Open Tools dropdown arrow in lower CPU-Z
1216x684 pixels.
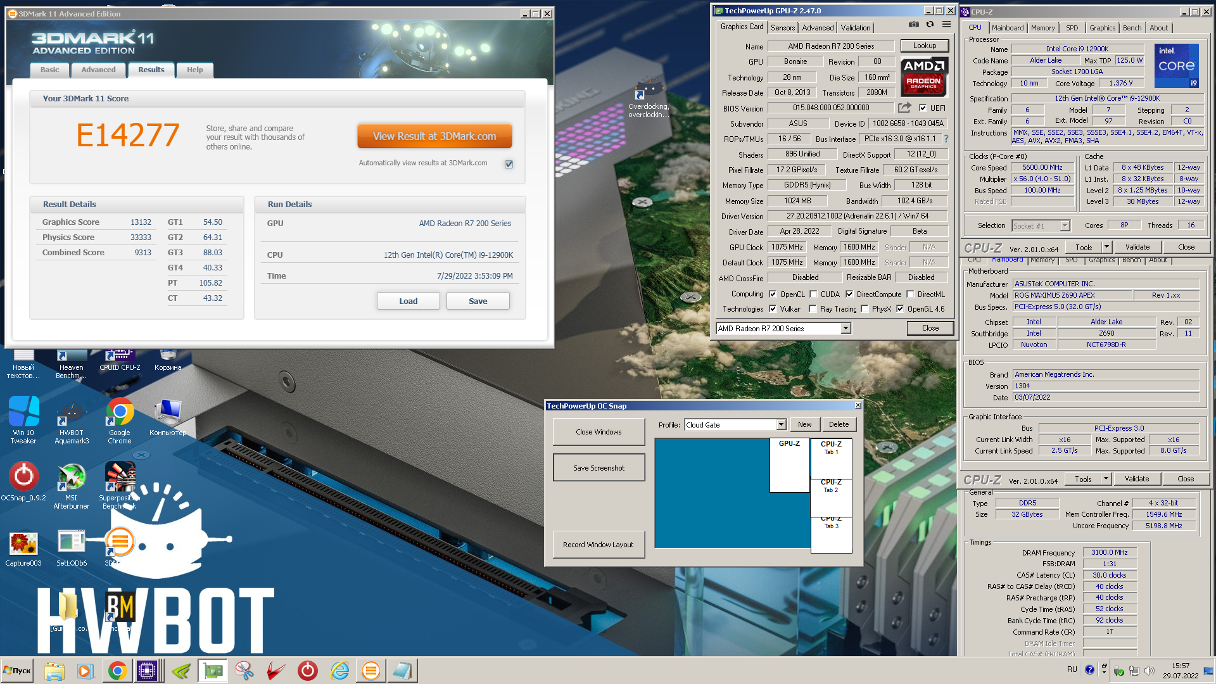pyautogui.click(x=1106, y=479)
